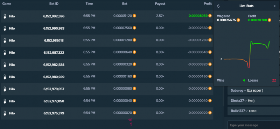Screen dimensions: 280x129
Task: Click the Wins count 4
Action: [x=244, y=80]
